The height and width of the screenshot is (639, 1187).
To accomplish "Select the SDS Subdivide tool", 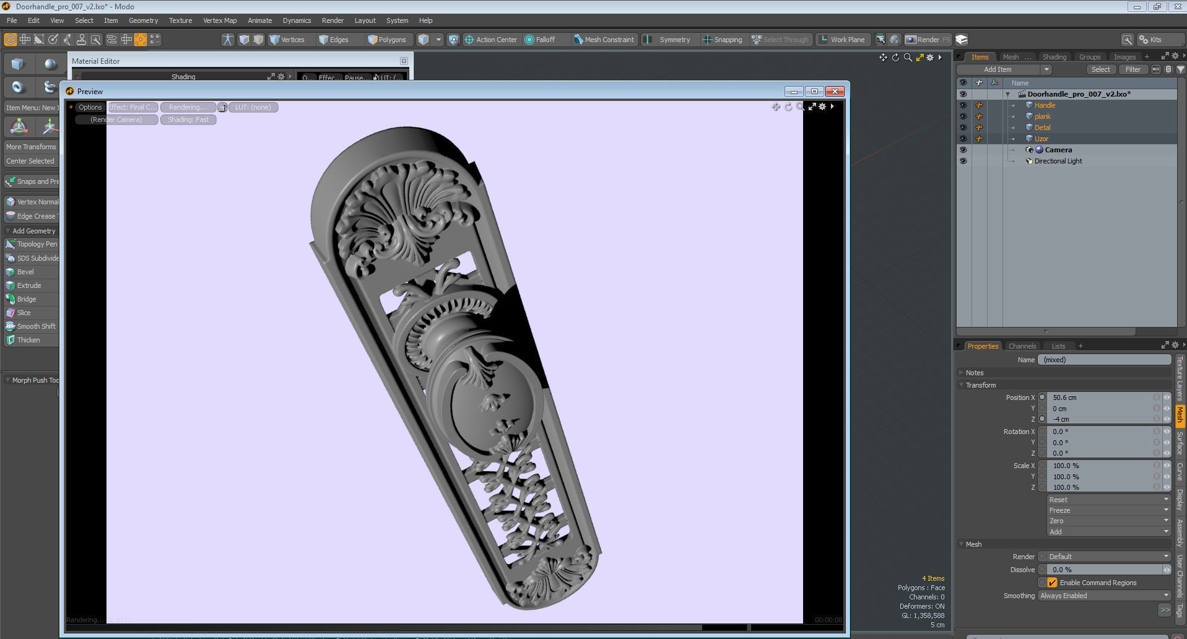I will point(32,258).
